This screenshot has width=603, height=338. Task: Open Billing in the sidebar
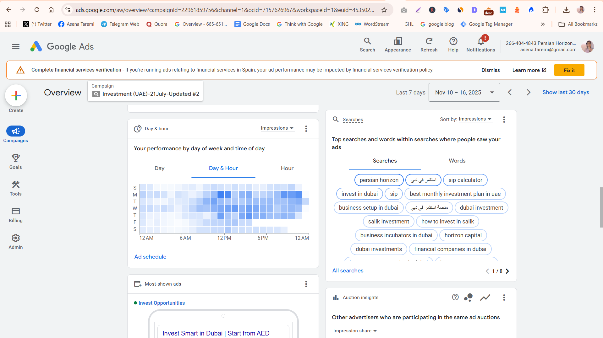[x=16, y=215]
